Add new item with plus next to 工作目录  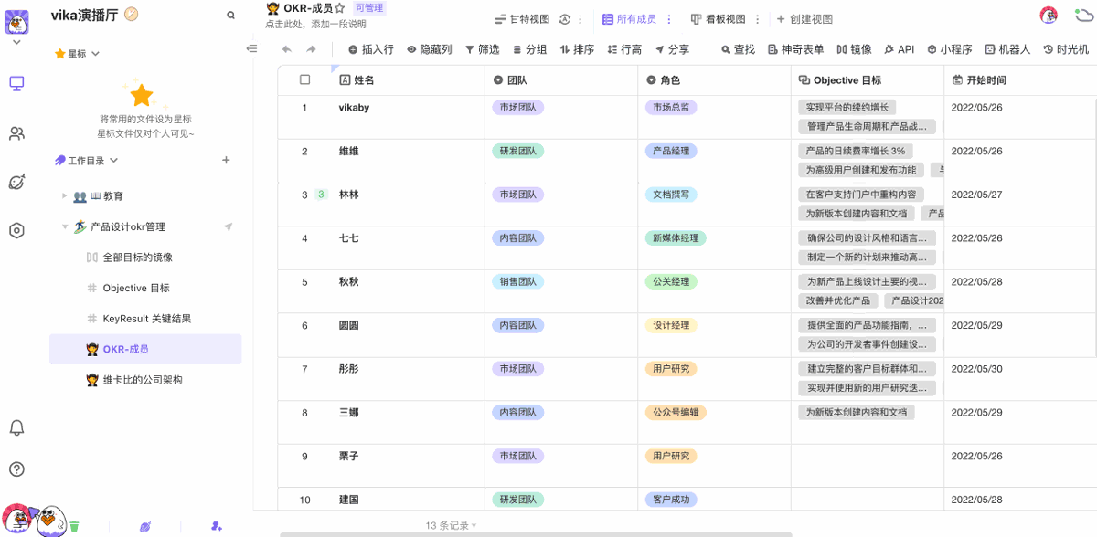tap(226, 161)
